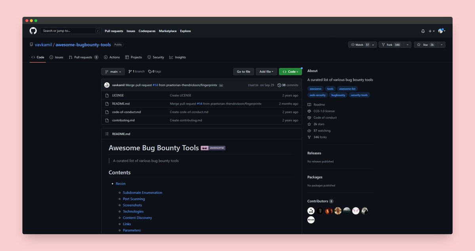The height and width of the screenshot is (251, 475).
Task: Click the awesome topic tag
Action: click(x=315, y=89)
